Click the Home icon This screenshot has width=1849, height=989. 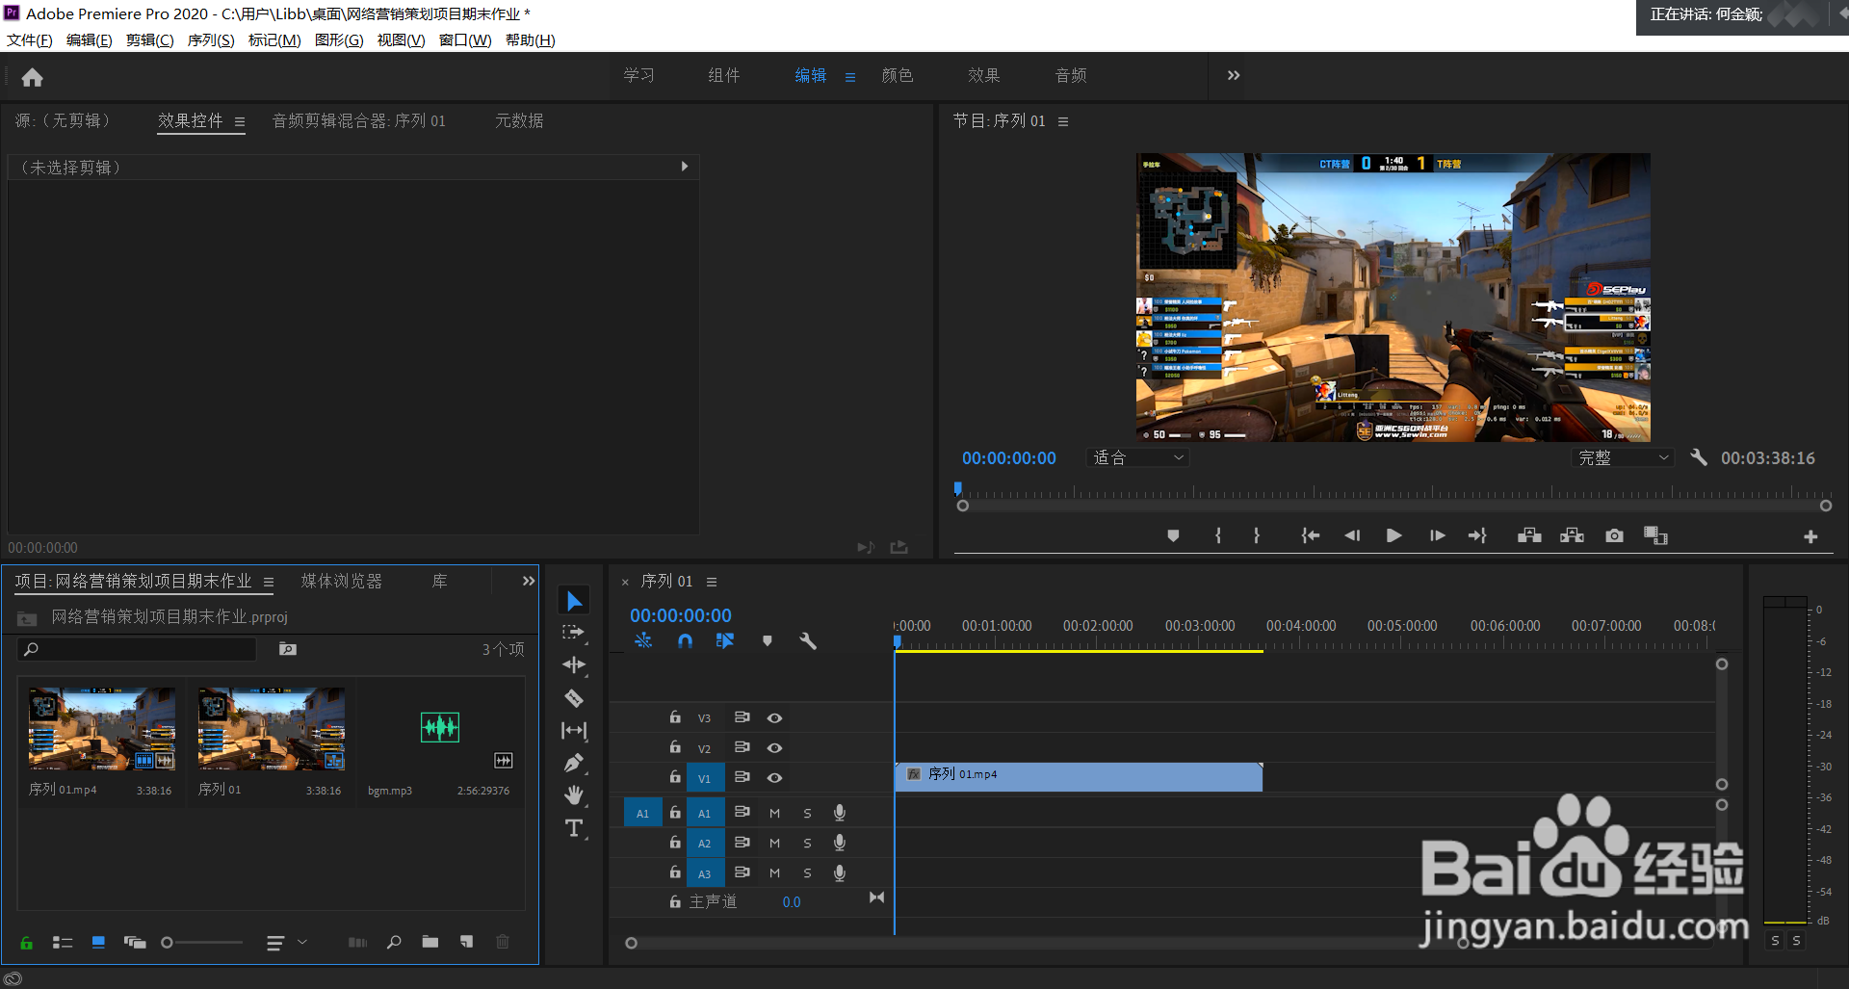(33, 77)
